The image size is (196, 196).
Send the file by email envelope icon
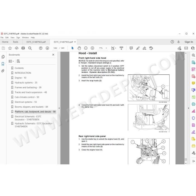click(186, 48)
